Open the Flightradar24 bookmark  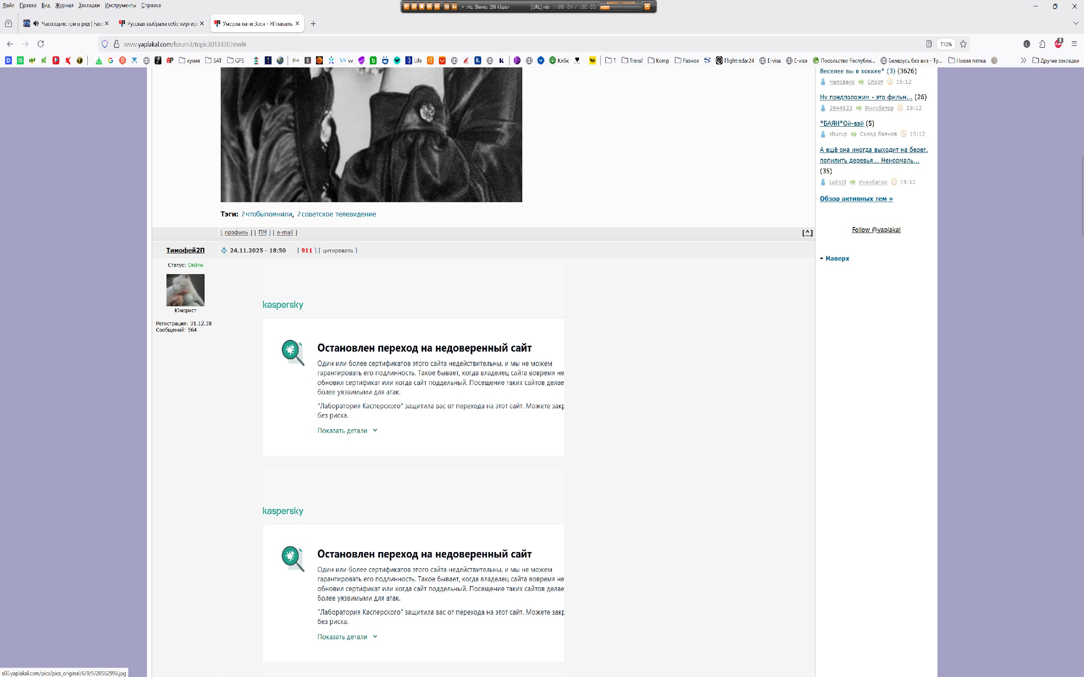pos(735,61)
